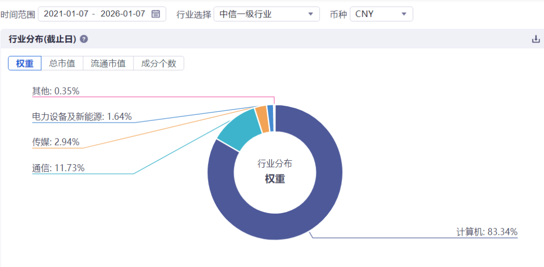Screen dimensions: 544x267
Task: Click the help question mark beside 行业分布(截止日)
Action: click(x=84, y=39)
